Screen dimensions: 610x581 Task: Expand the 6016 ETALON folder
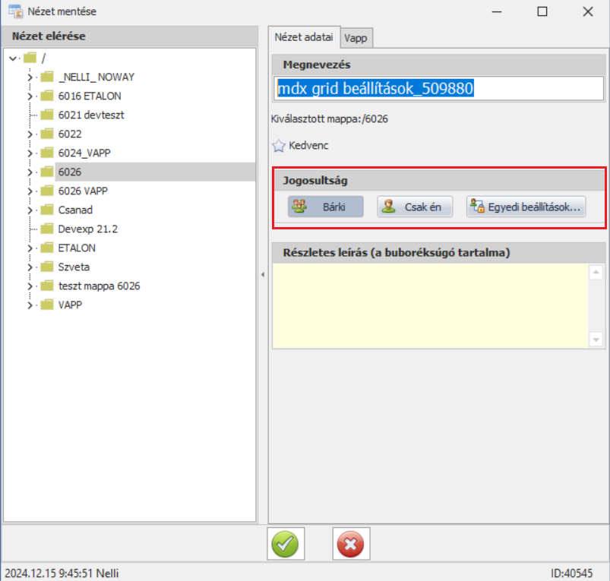tap(30, 96)
